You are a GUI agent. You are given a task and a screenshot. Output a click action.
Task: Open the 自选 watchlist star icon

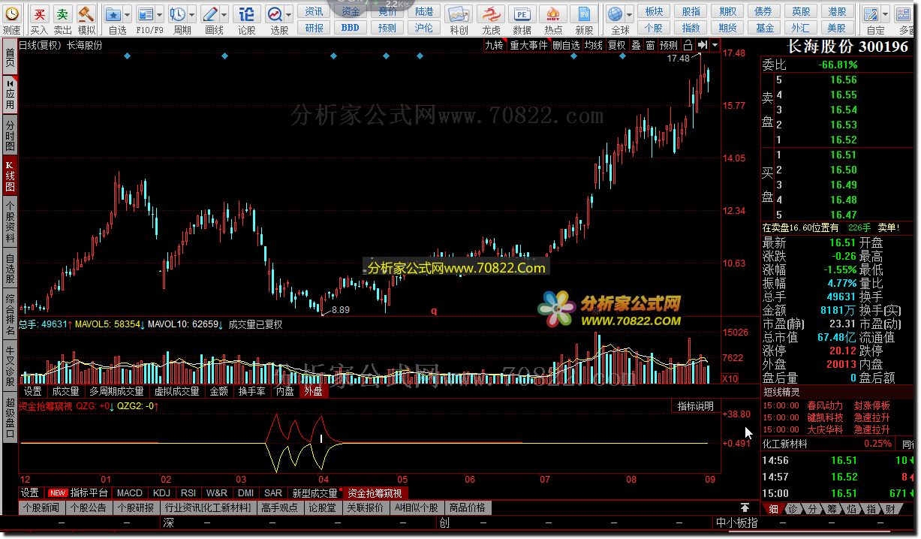pyautogui.click(x=113, y=14)
